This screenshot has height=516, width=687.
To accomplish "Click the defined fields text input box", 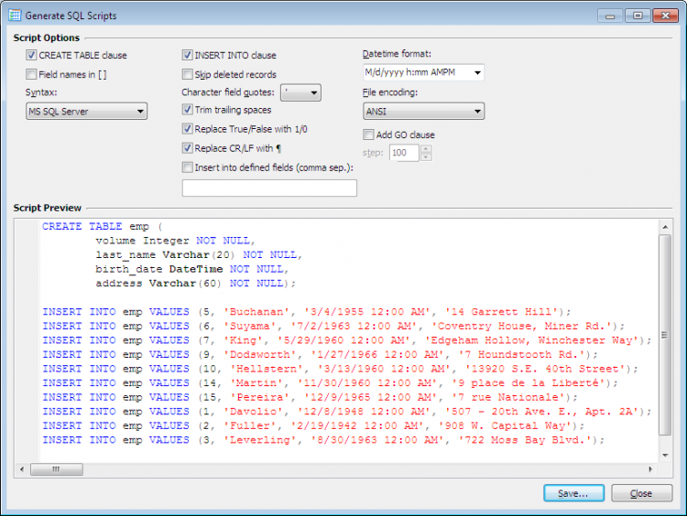I will pos(269,188).
